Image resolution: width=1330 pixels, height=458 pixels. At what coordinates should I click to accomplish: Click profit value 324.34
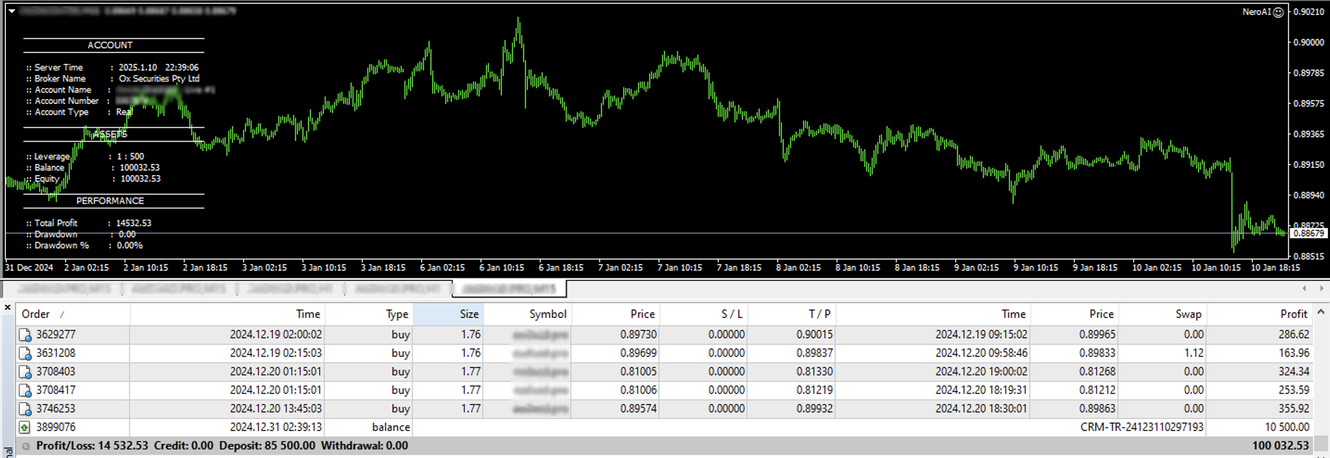pyautogui.click(x=1294, y=372)
